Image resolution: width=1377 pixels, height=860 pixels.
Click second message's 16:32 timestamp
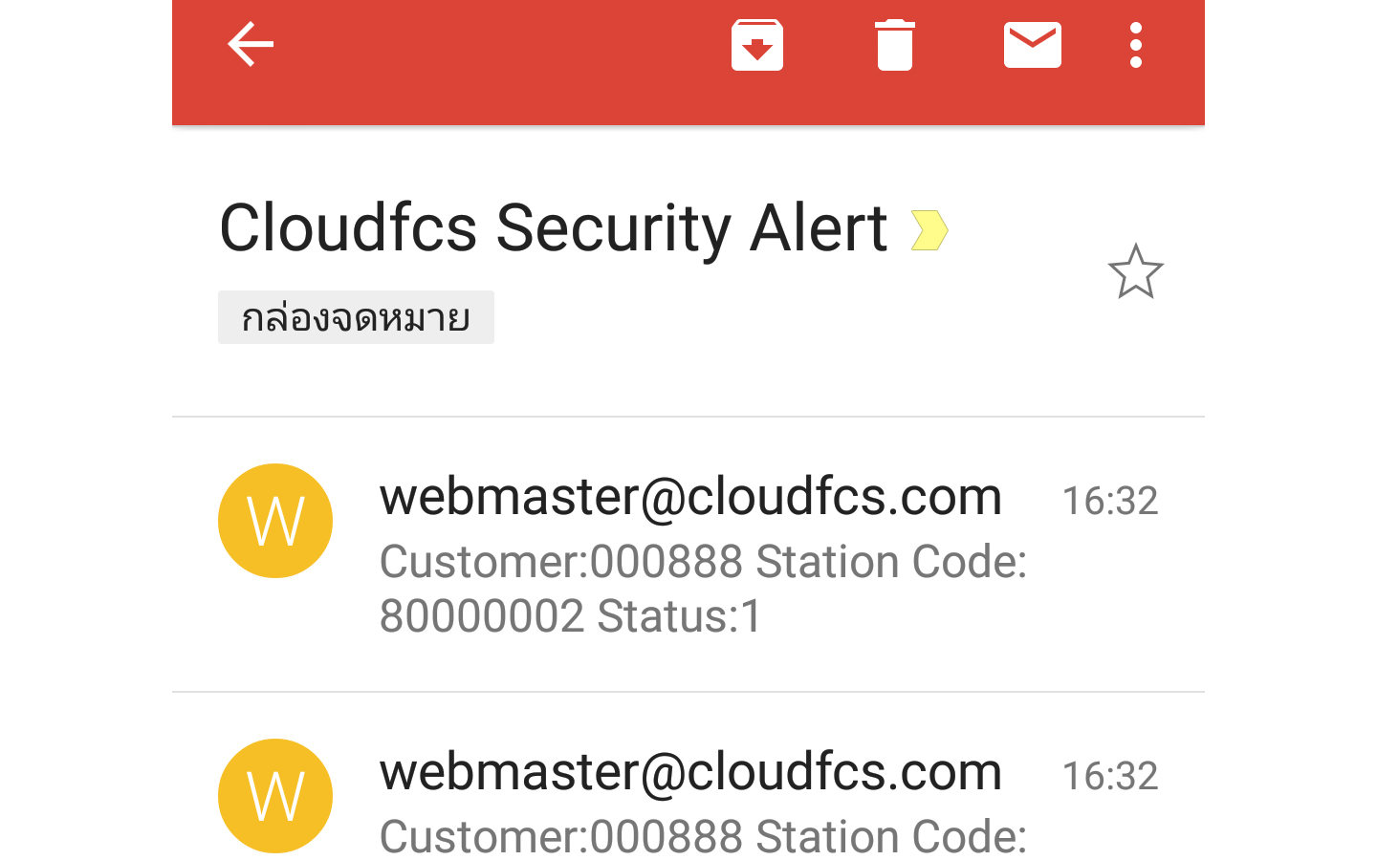pyautogui.click(x=1110, y=776)
